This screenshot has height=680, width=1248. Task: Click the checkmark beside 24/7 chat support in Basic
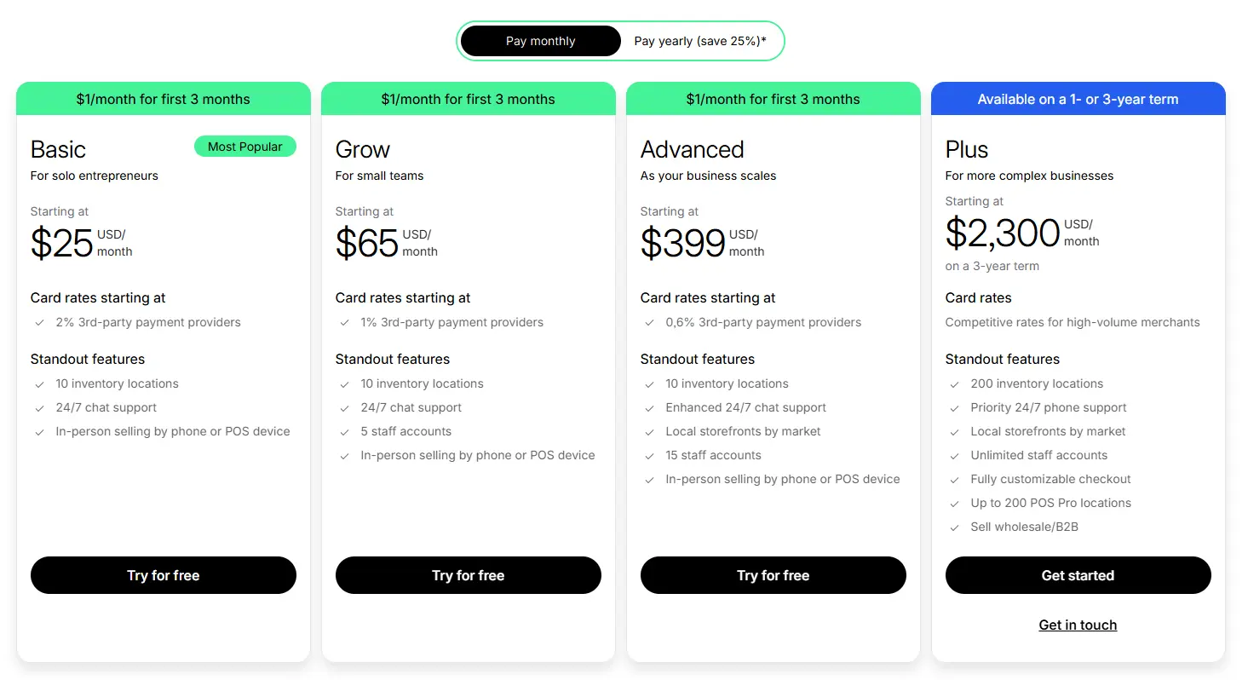point(39,407)
